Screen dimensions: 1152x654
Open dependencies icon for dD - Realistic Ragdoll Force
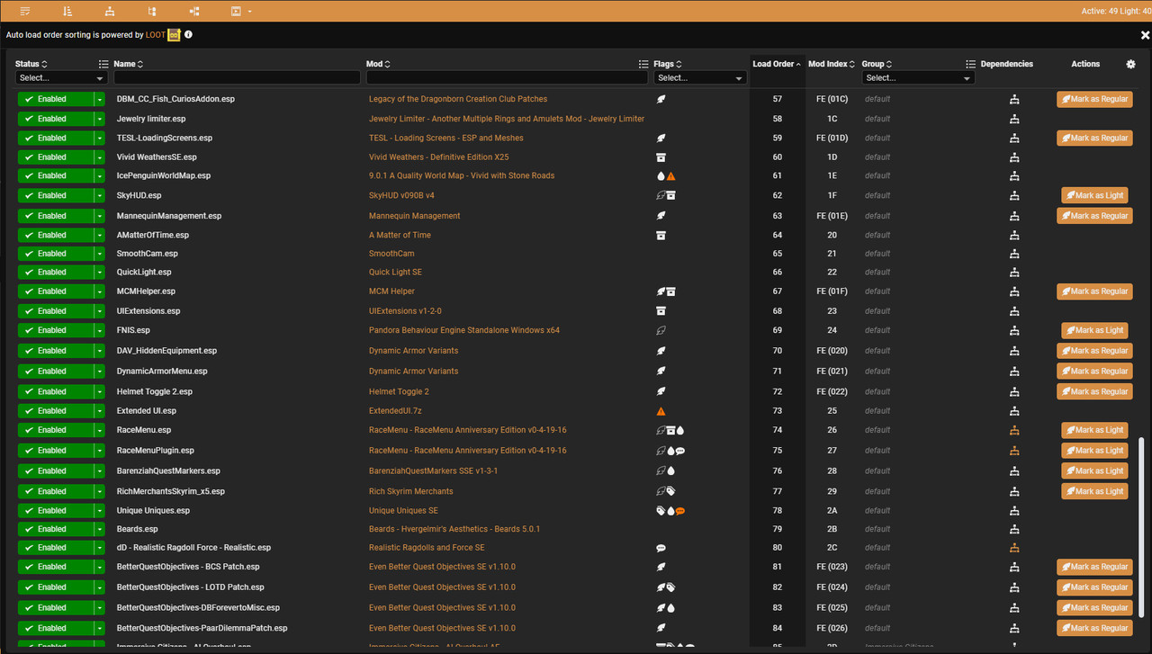pyautogui.click(x=1014, y=548)
